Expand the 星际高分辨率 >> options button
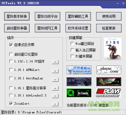The image size is (126, 115). 55,89
